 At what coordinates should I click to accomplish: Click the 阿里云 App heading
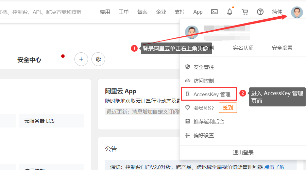(x=121, y=91)
